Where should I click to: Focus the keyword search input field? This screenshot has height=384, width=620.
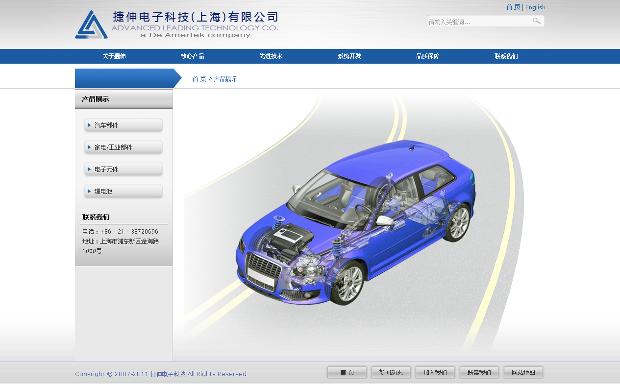[478, 22]
